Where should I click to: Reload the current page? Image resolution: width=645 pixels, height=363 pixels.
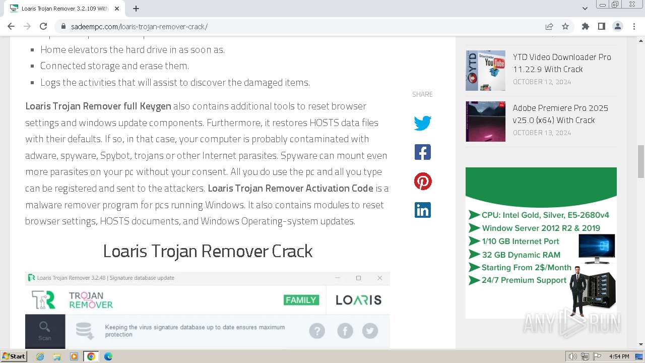[43, 26]
